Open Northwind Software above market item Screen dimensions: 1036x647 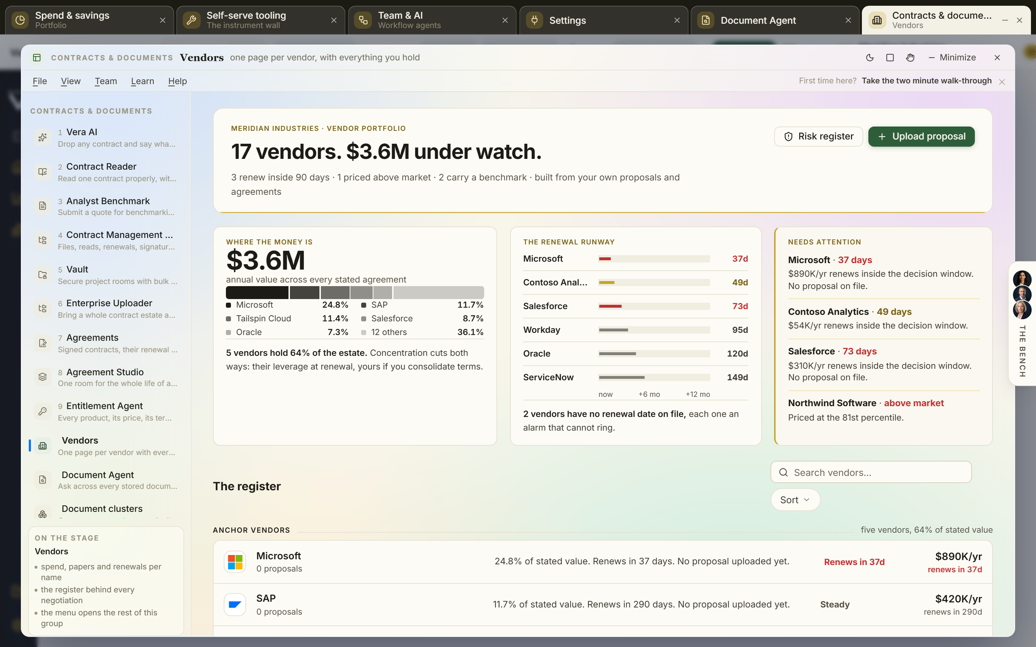click(883, 410)
